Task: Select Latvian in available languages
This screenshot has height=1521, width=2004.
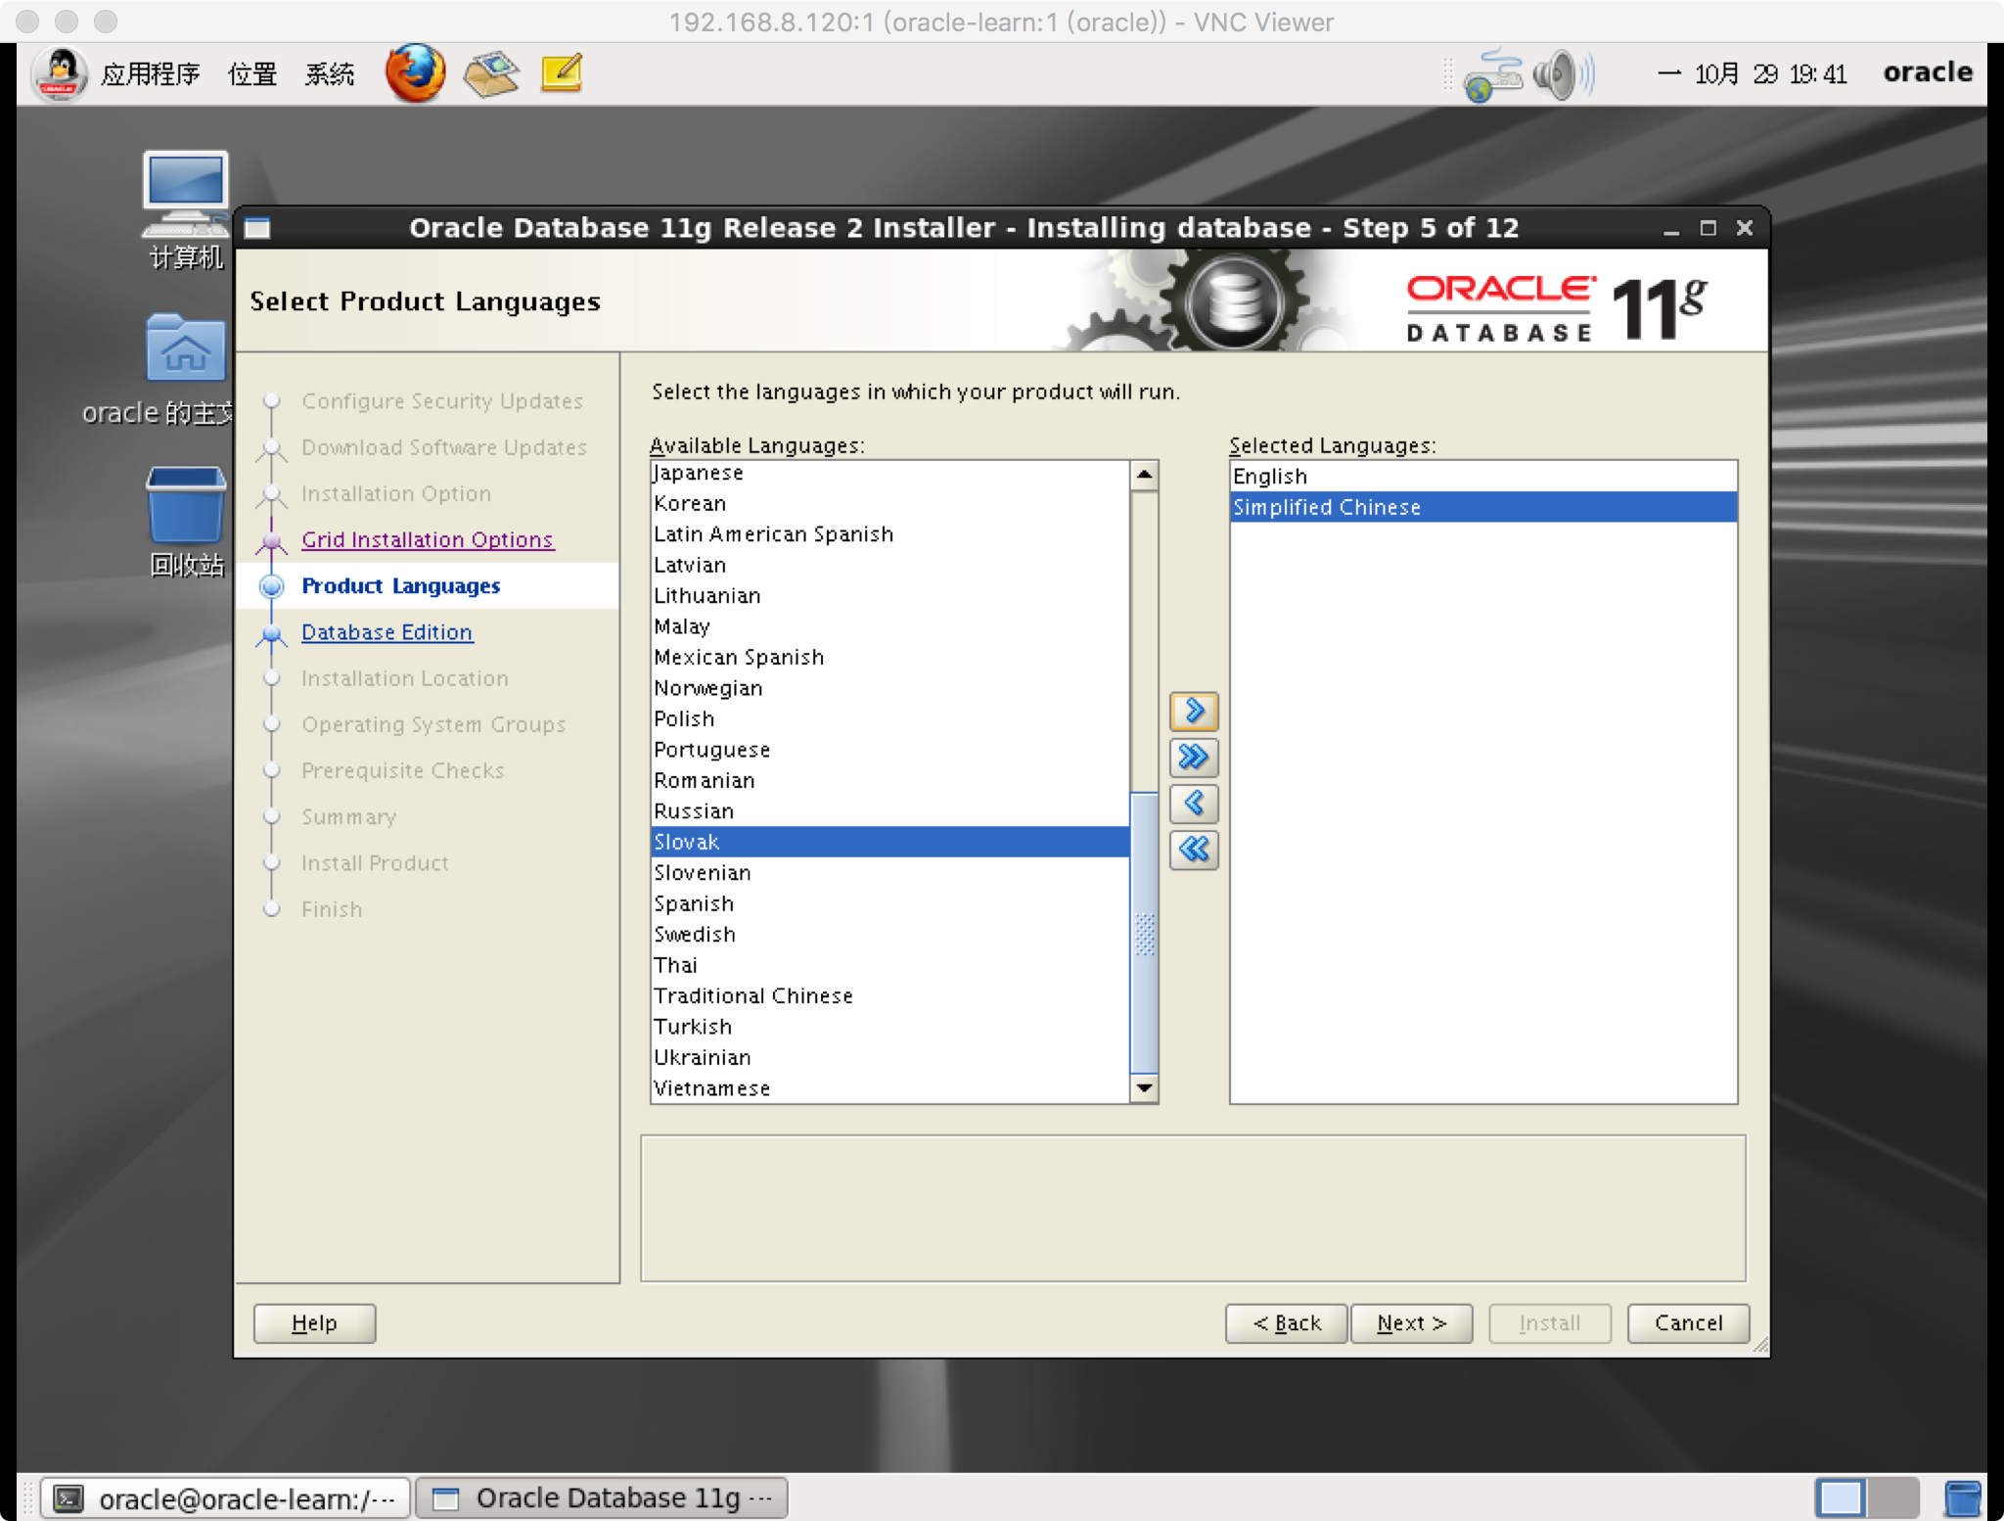Action: 889,565
